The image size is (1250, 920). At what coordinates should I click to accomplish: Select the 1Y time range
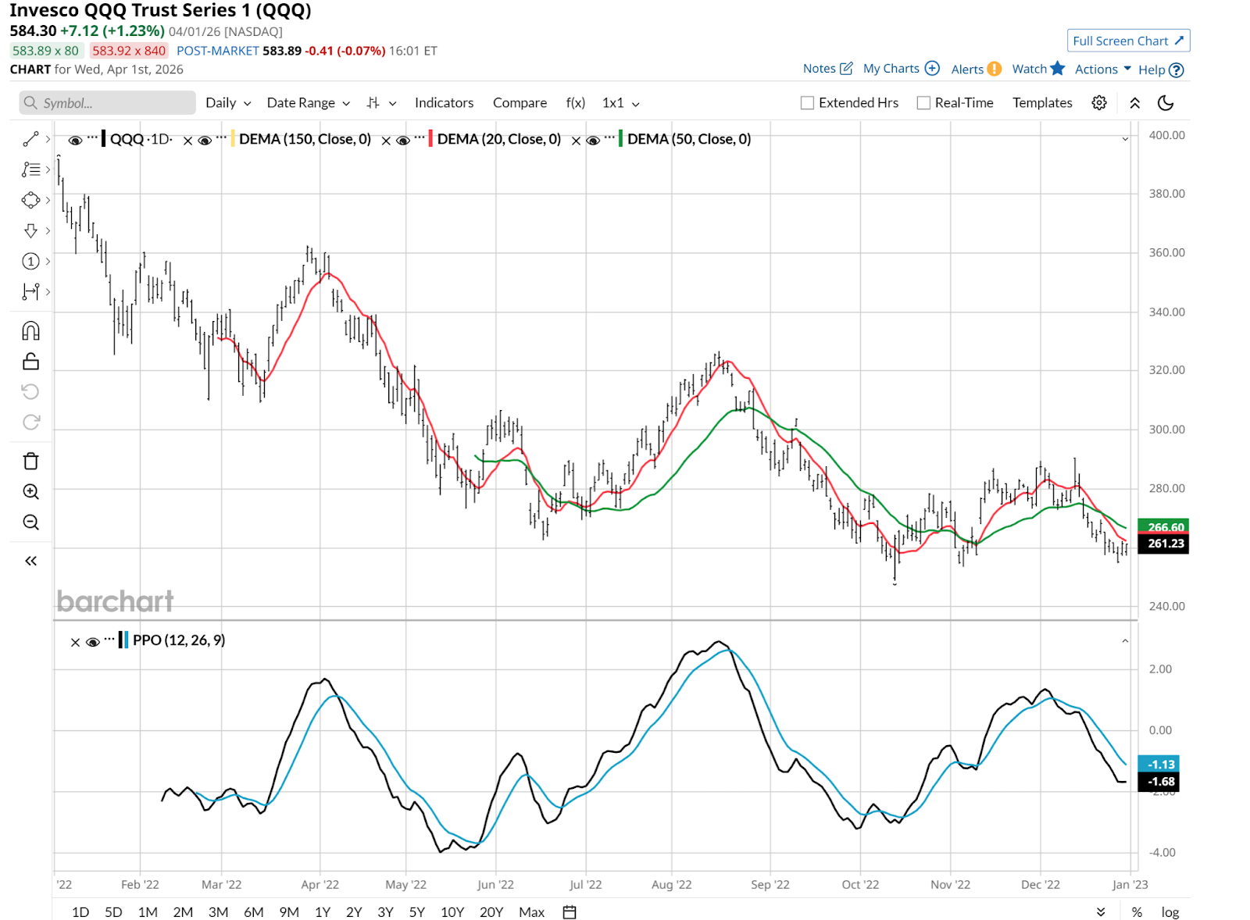pyautogui.click(x=323, y=912)
